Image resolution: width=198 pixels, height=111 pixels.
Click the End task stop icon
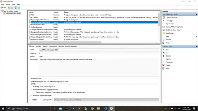[164, 53]
